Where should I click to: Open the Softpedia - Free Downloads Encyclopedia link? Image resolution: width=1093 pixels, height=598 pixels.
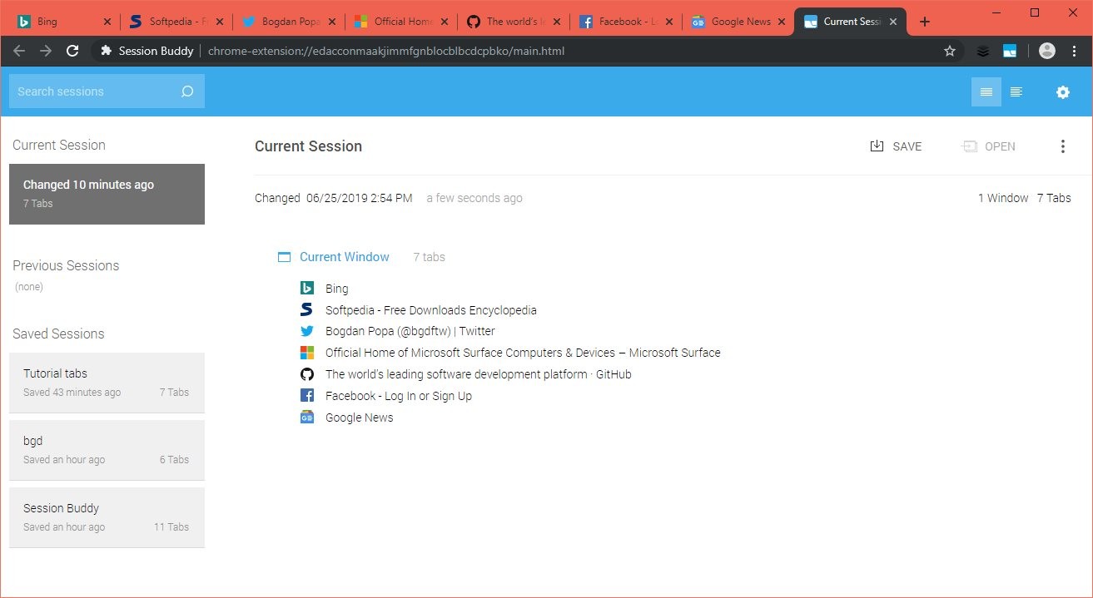[x=431, y=310]
